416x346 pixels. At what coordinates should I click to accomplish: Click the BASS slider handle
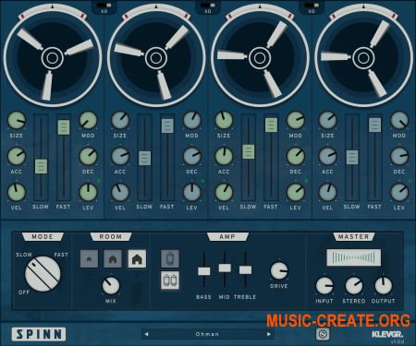[203, 271]
